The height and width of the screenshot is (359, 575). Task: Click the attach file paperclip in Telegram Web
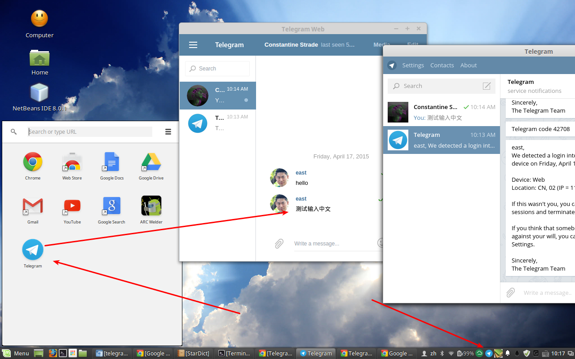pos(279,243)
